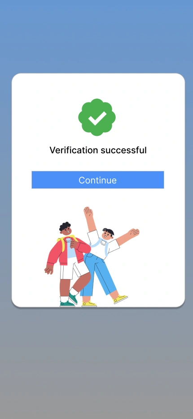Click the outstretched hand pointing right
Screen dimensions: 193x419
[x=133, y=232]
